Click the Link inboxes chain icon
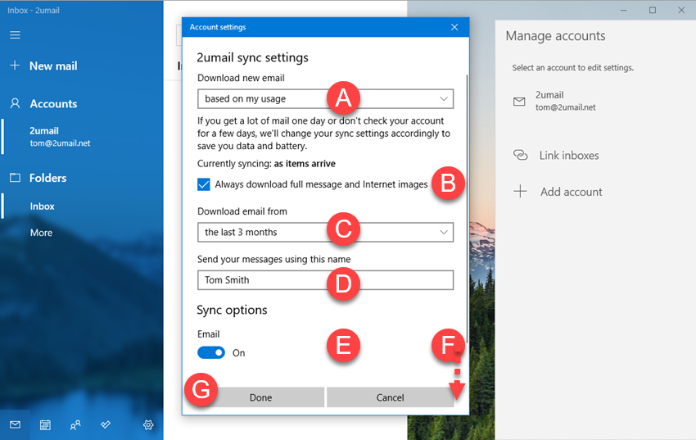Viewport: 696px width, 440px height. 520,155
